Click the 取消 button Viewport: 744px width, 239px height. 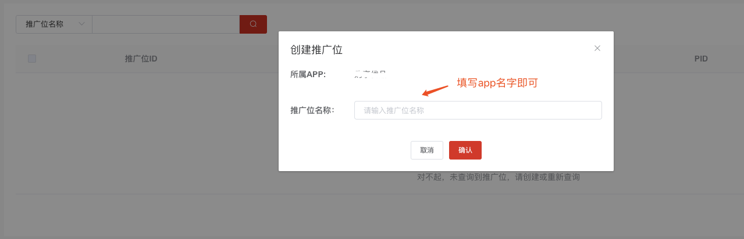pos(426,150)
